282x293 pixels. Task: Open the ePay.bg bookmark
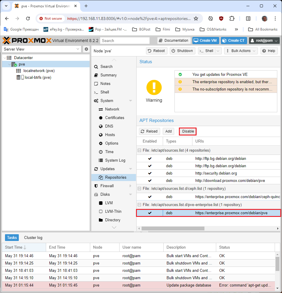click(64, 29)
